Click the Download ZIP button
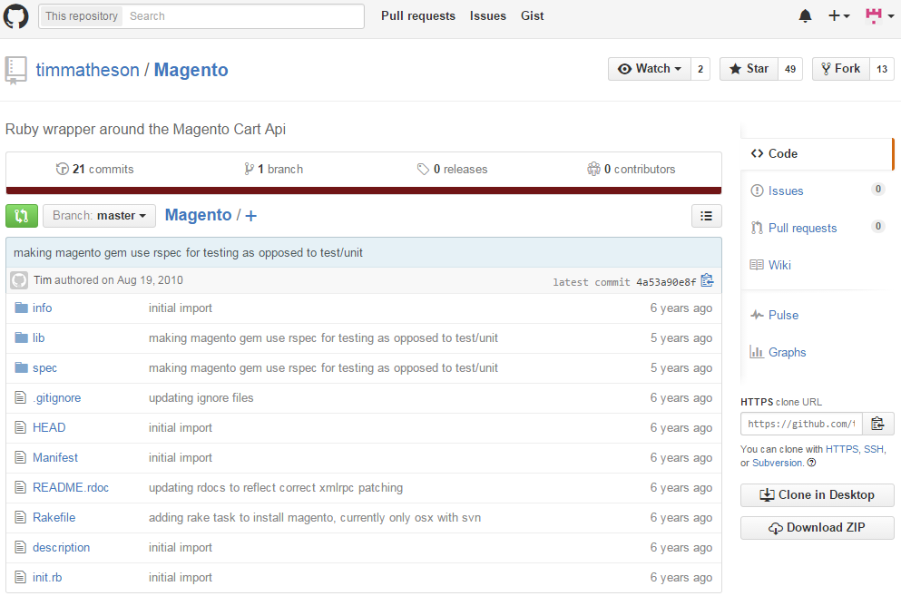901x596 pixels. (817, 528)
